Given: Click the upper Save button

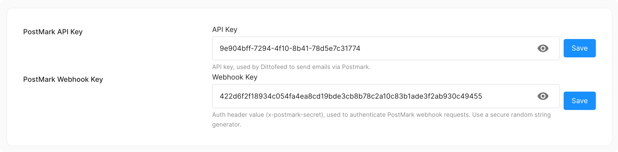Looking at the screenshot, I should [579, 48].
